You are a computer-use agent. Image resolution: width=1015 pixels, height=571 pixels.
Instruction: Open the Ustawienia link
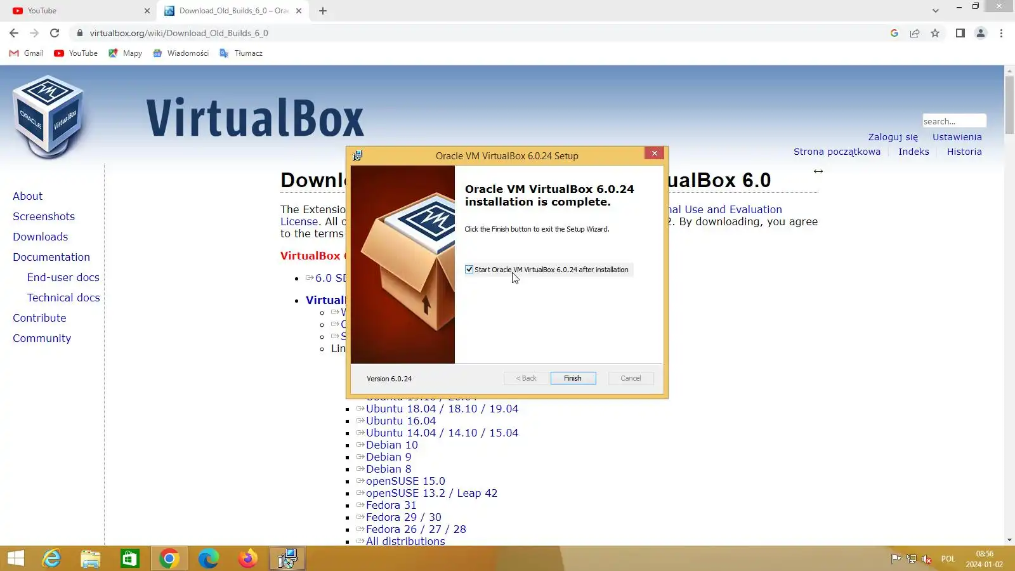[957, 137]
